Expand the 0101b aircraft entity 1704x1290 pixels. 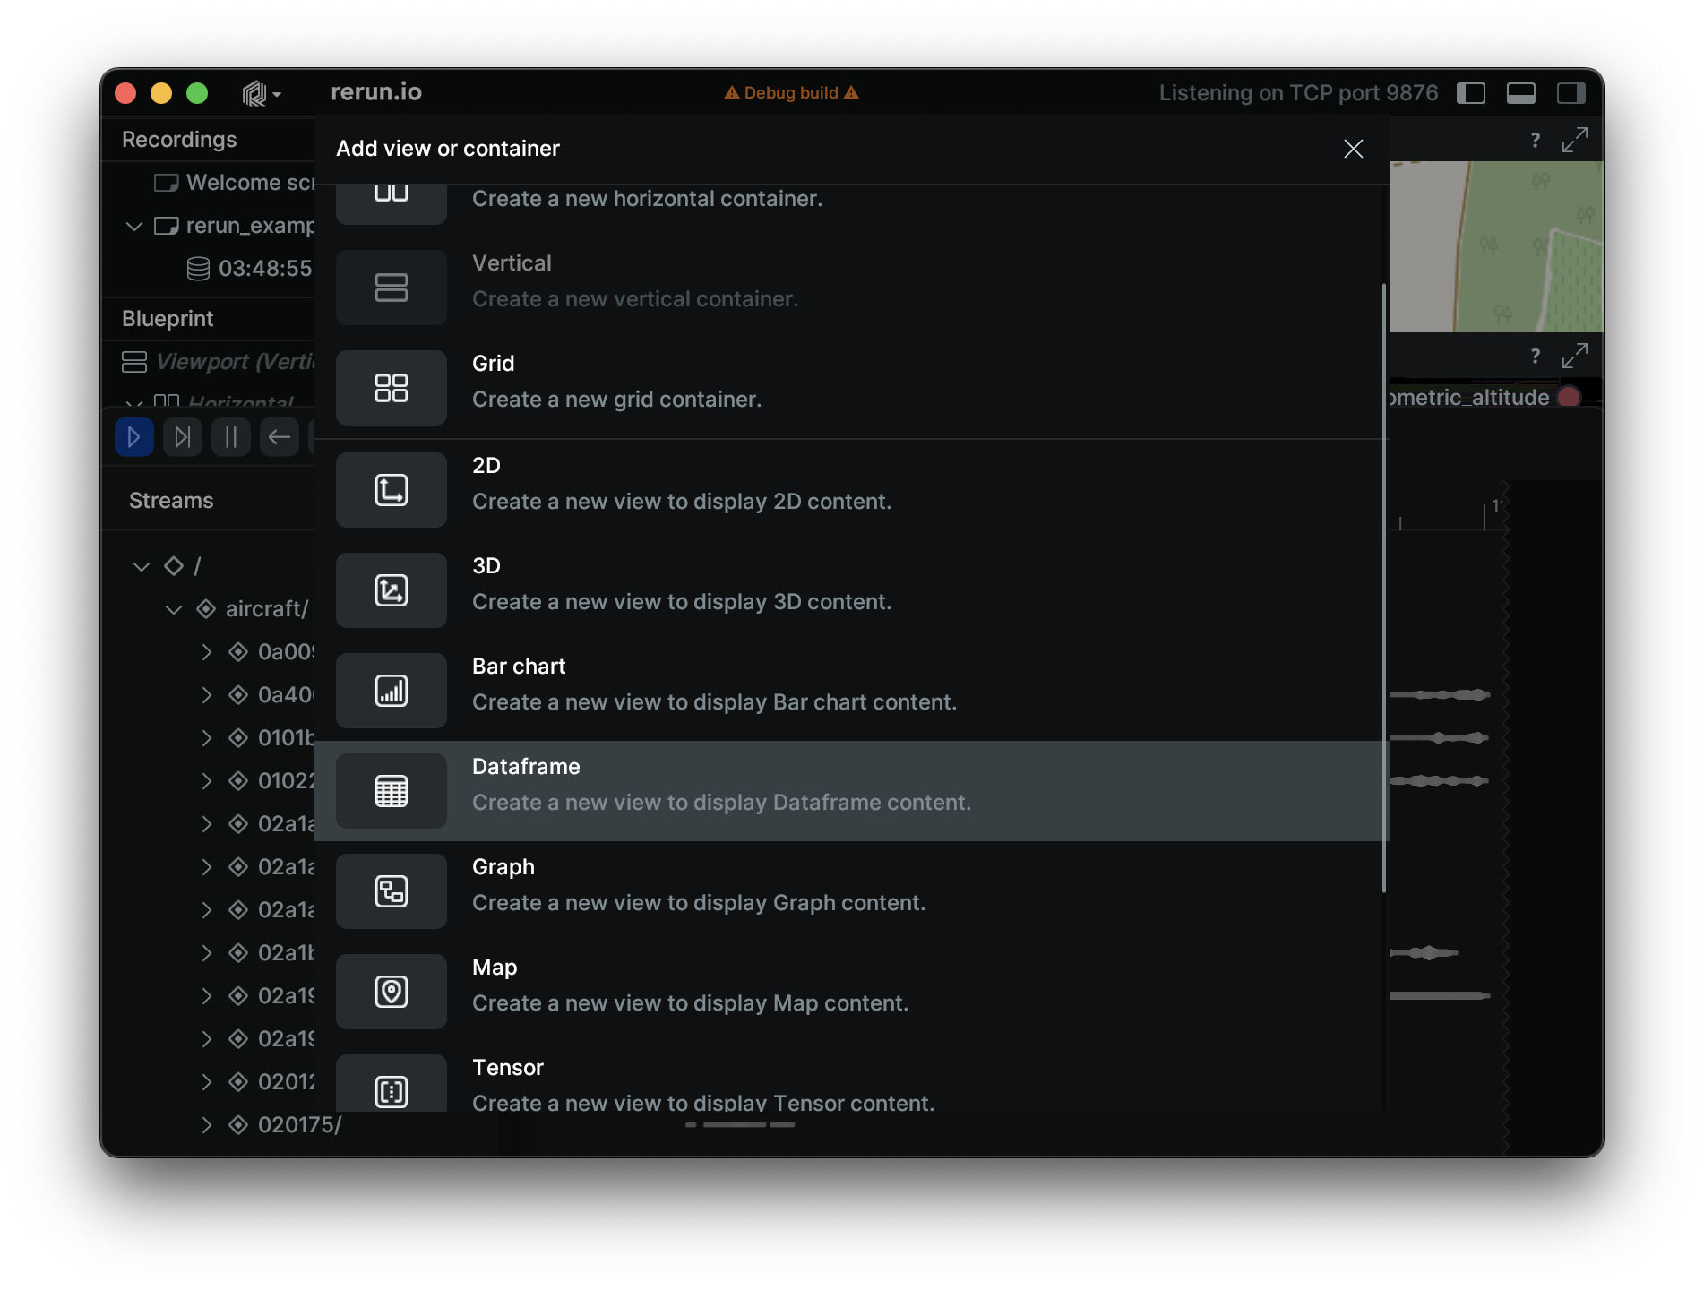tap(206, 738)
